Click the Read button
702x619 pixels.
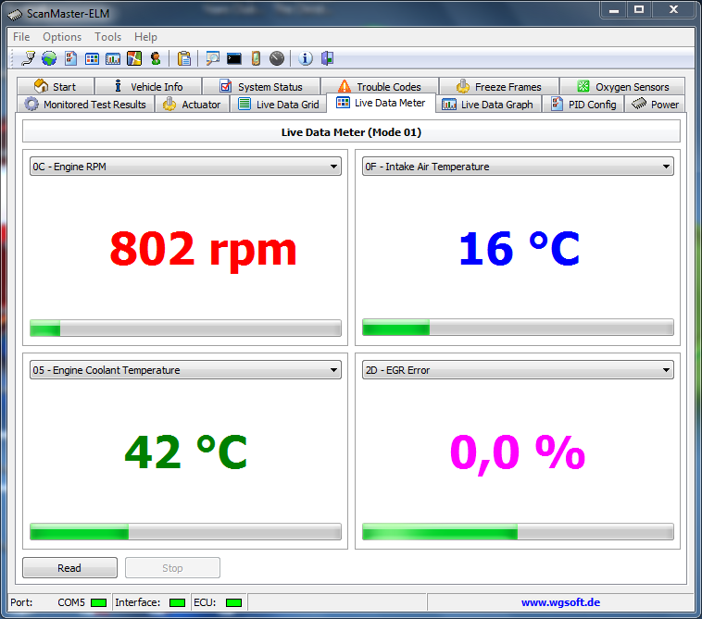(69, 567)
